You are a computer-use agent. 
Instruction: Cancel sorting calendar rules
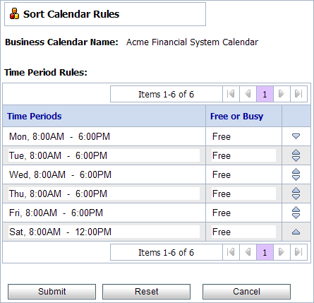click(246, 292)
